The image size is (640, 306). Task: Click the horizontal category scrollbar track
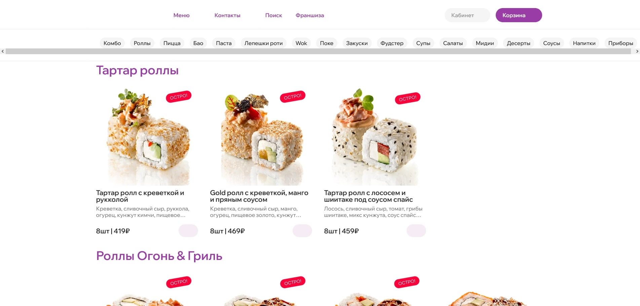[x=318, y=51]
